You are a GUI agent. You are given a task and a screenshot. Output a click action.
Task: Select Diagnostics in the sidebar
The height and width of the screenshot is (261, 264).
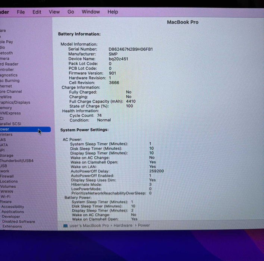pyautogui.click(x=9, y=75)
